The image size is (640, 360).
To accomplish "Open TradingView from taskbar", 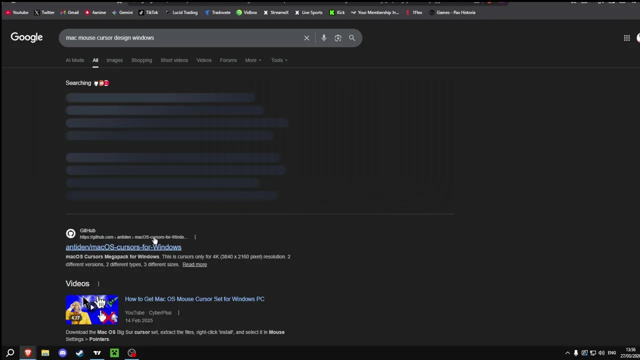I will (97, 353).
